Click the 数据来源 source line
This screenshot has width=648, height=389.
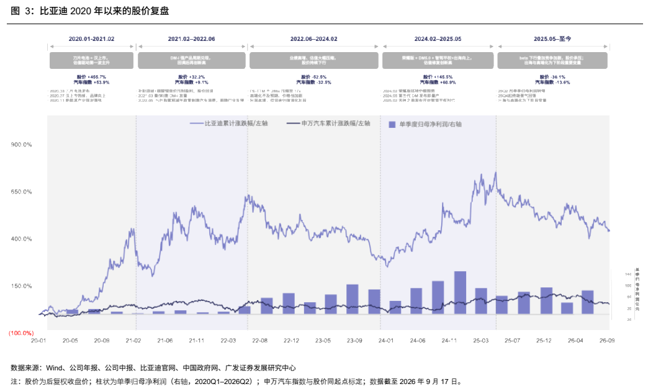(x=153, y=367)
